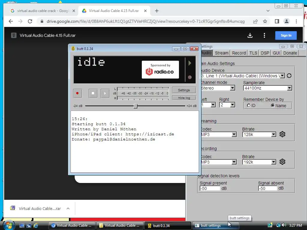Bookmark this page with star icon
Screen dimensions: 307x230
(x=265, y=21)
